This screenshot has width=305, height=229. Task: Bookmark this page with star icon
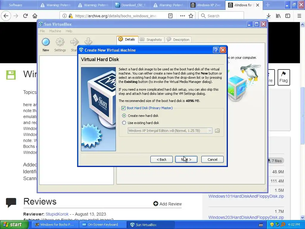(x=191, y=16)
